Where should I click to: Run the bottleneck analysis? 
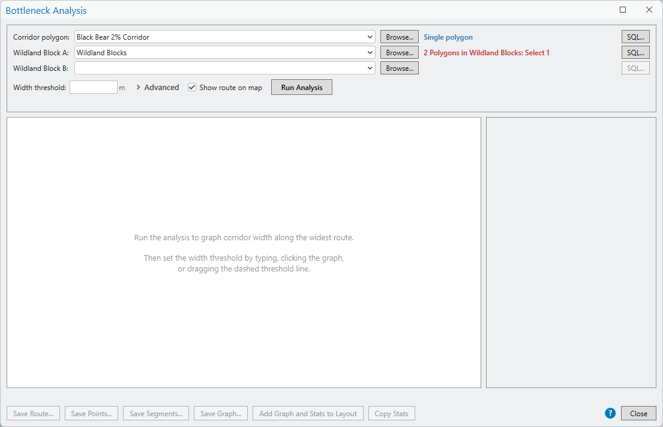pos(301,87)
